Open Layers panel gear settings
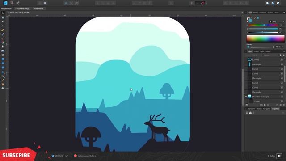The width and height of the screenshot is (286, 161). click(281, 55)
